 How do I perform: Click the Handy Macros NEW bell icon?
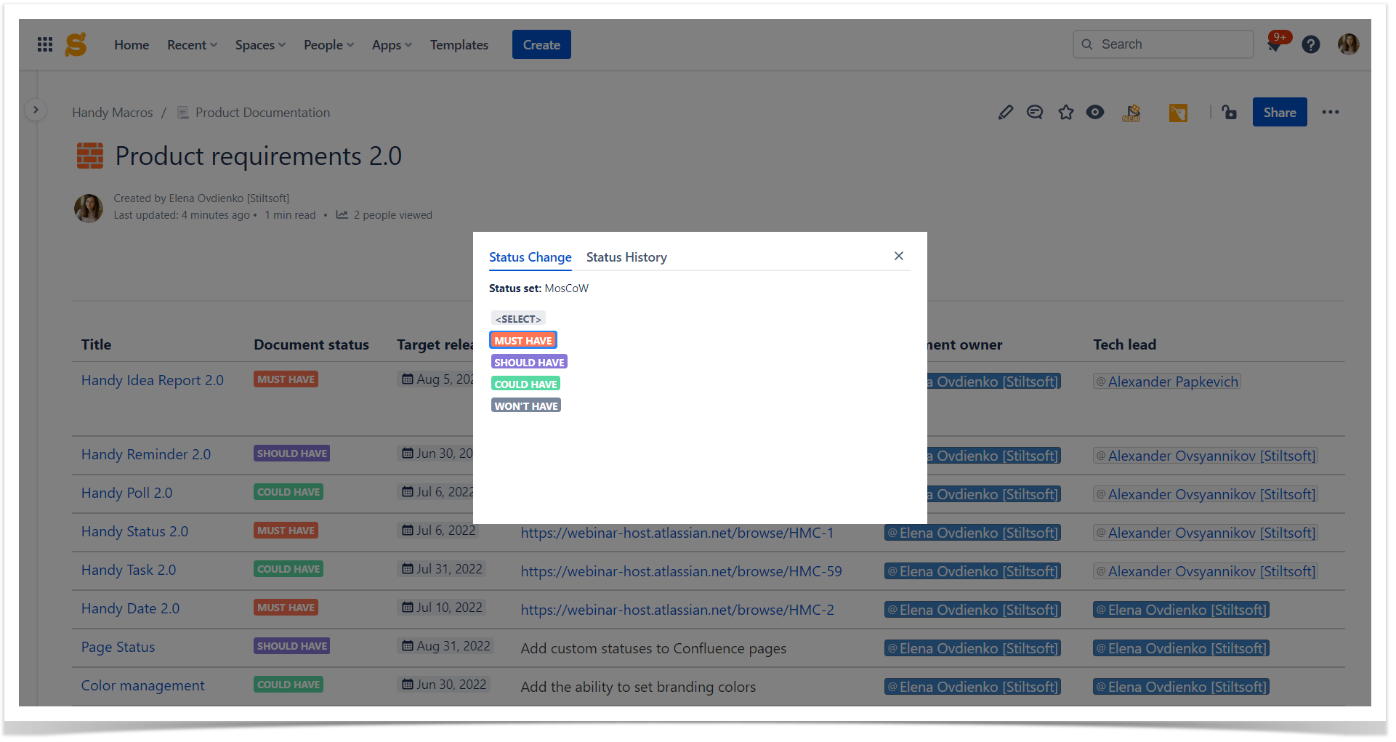(1131, 113)
